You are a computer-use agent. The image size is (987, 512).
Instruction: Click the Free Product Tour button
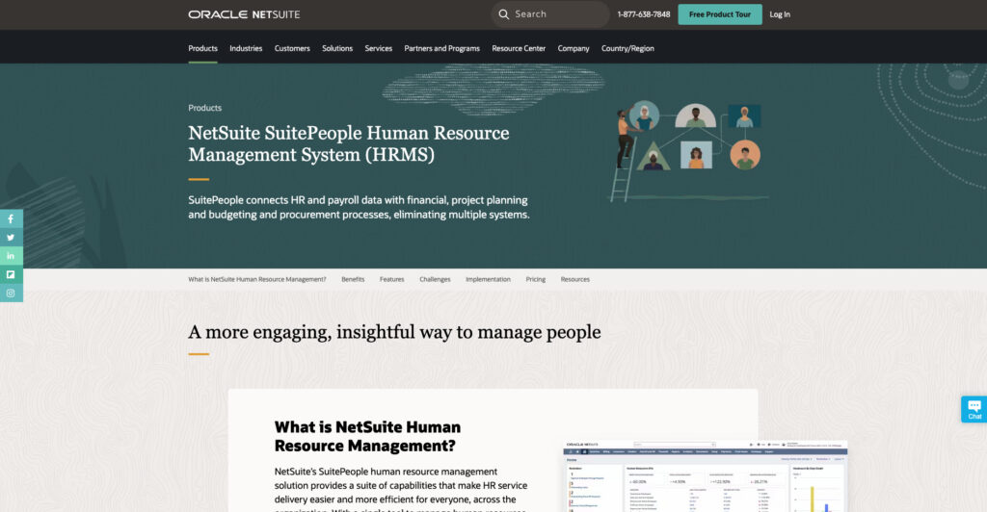pyautogui.click(x=720, y=14)
